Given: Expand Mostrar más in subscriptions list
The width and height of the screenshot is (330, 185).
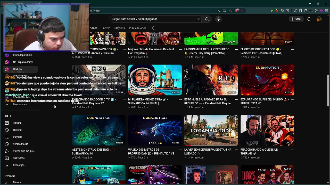Looking at the screenshot, I should point(21,104).
